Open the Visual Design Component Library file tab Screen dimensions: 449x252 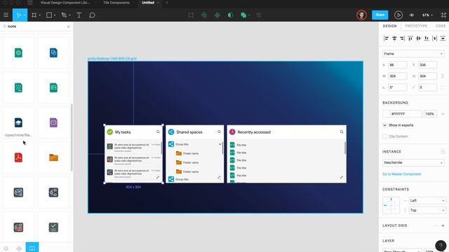[x=65, y=3]
